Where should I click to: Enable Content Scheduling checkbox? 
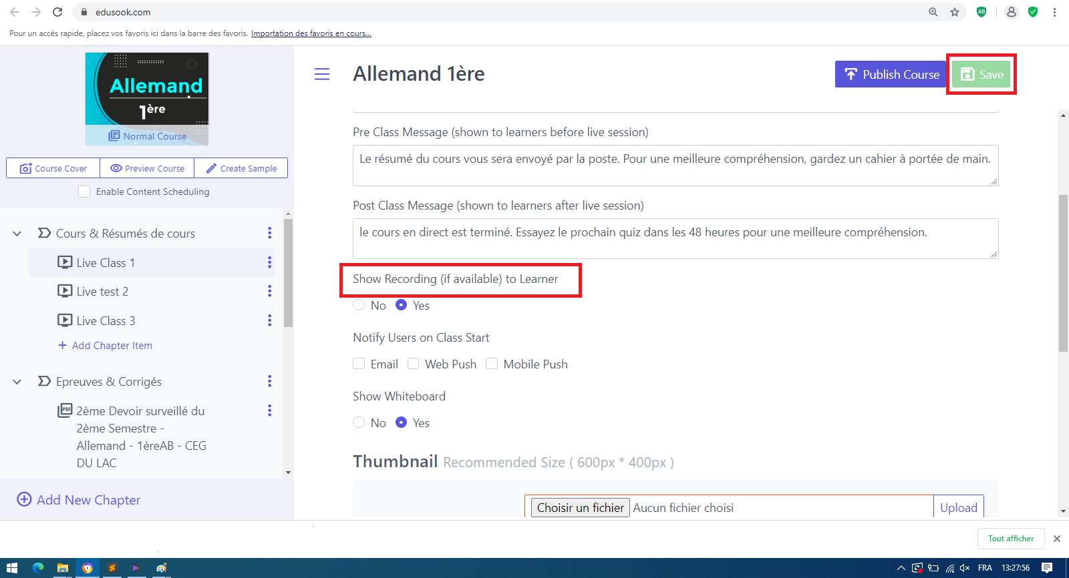[84, 192]
